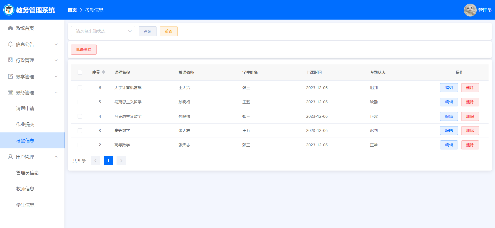This screenshot has height=228, width=495.
Task: Open 系统首页 in sidebar
Action: point(32,28)
